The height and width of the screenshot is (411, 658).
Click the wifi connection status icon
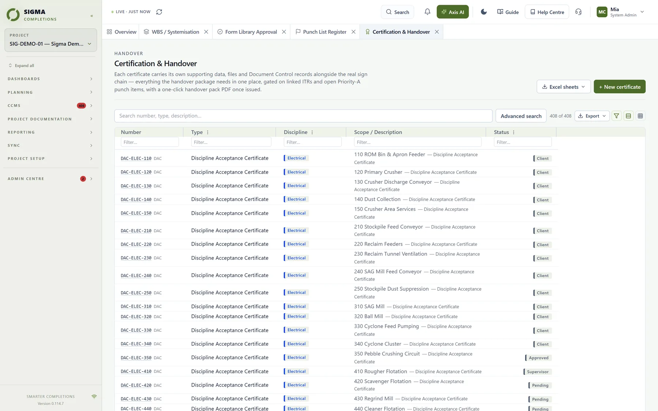[x=94, y=396]
